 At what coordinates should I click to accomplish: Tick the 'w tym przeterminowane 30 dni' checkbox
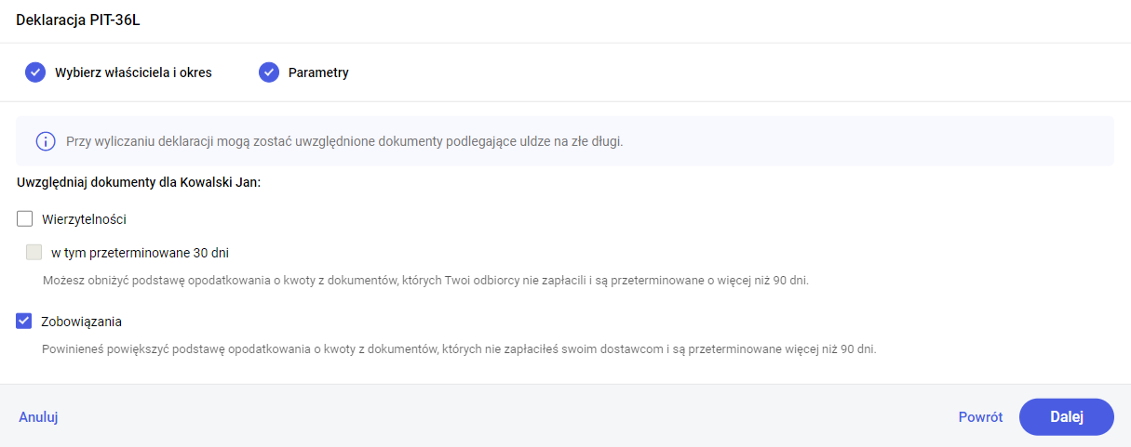click(x=34, y=252)
